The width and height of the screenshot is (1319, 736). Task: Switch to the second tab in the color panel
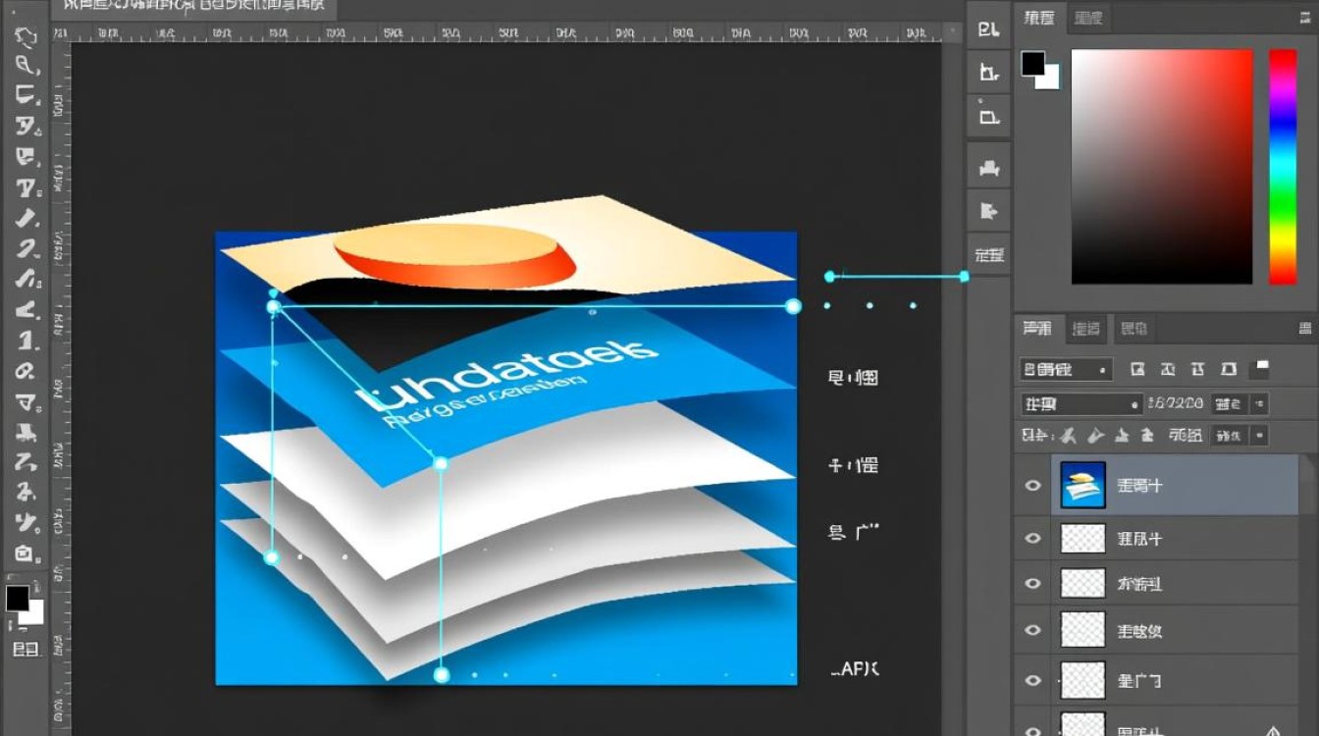(x=1088, y=18)
